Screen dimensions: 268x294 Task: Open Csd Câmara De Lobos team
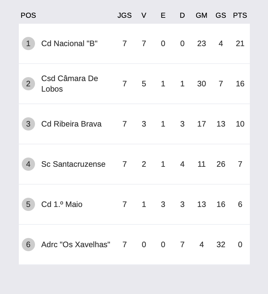(70, 84)
